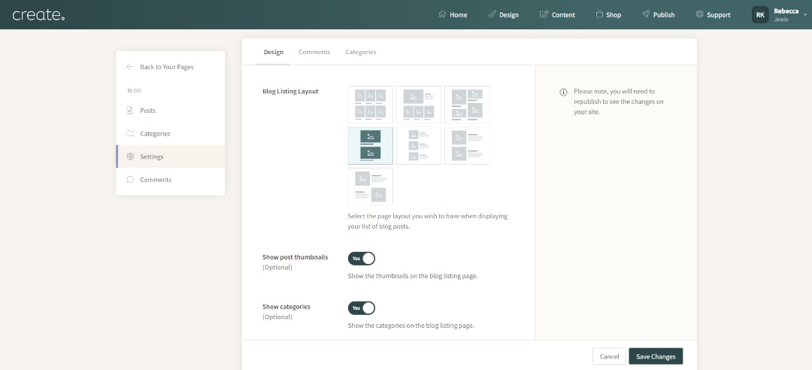Image resolution: width=812 pixels, height=370 pixels.
Task: Open the Content menu
Action: pyautogui.click(x=557, y=14)
